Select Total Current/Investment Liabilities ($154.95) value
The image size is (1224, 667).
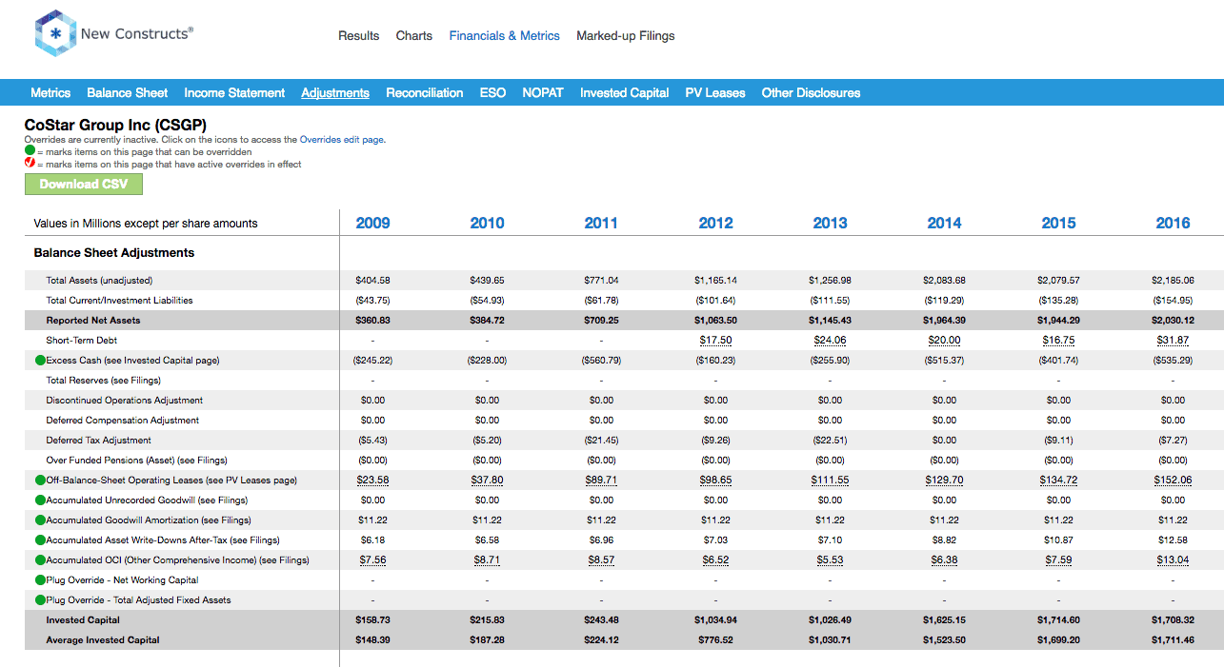coord(1173,301)
